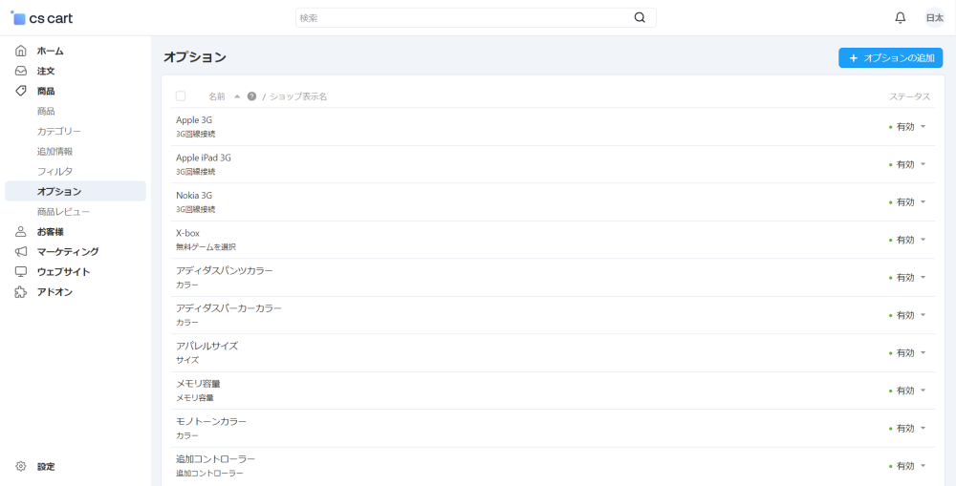Open the アパレルサイズ option
The height and width of the screenshot is (486, 956).
[206, 346]
